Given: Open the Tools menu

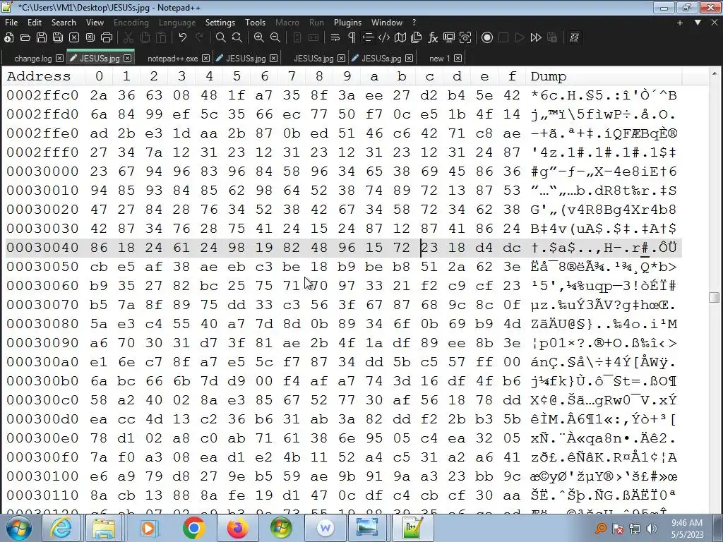Looking at the screenshot, I should 255,22.
